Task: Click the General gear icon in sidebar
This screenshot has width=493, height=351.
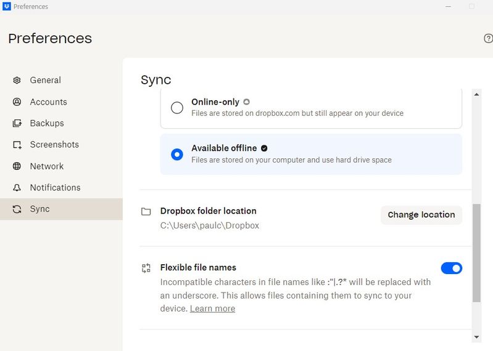Action: point(17,80)
